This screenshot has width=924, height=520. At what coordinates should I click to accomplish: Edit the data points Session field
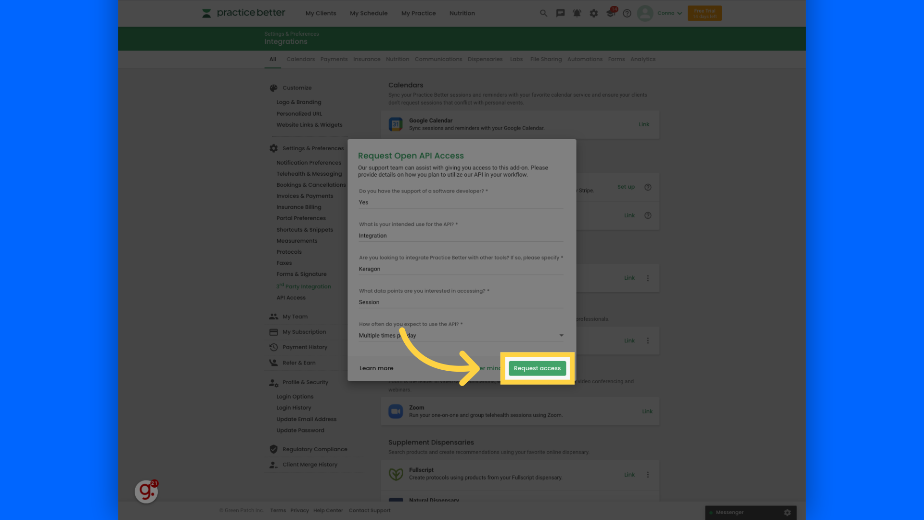pyautogui.click(x=461, y=302)
